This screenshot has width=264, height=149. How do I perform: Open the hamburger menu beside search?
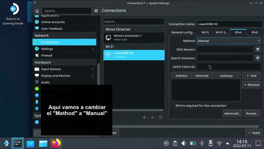point(96,11)
